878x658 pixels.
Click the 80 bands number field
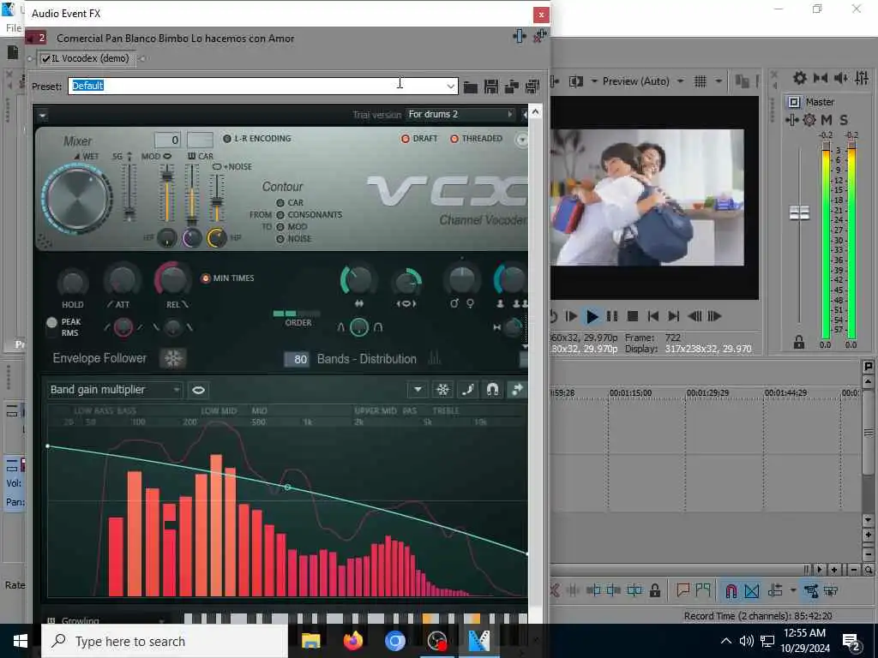[296, 359]
